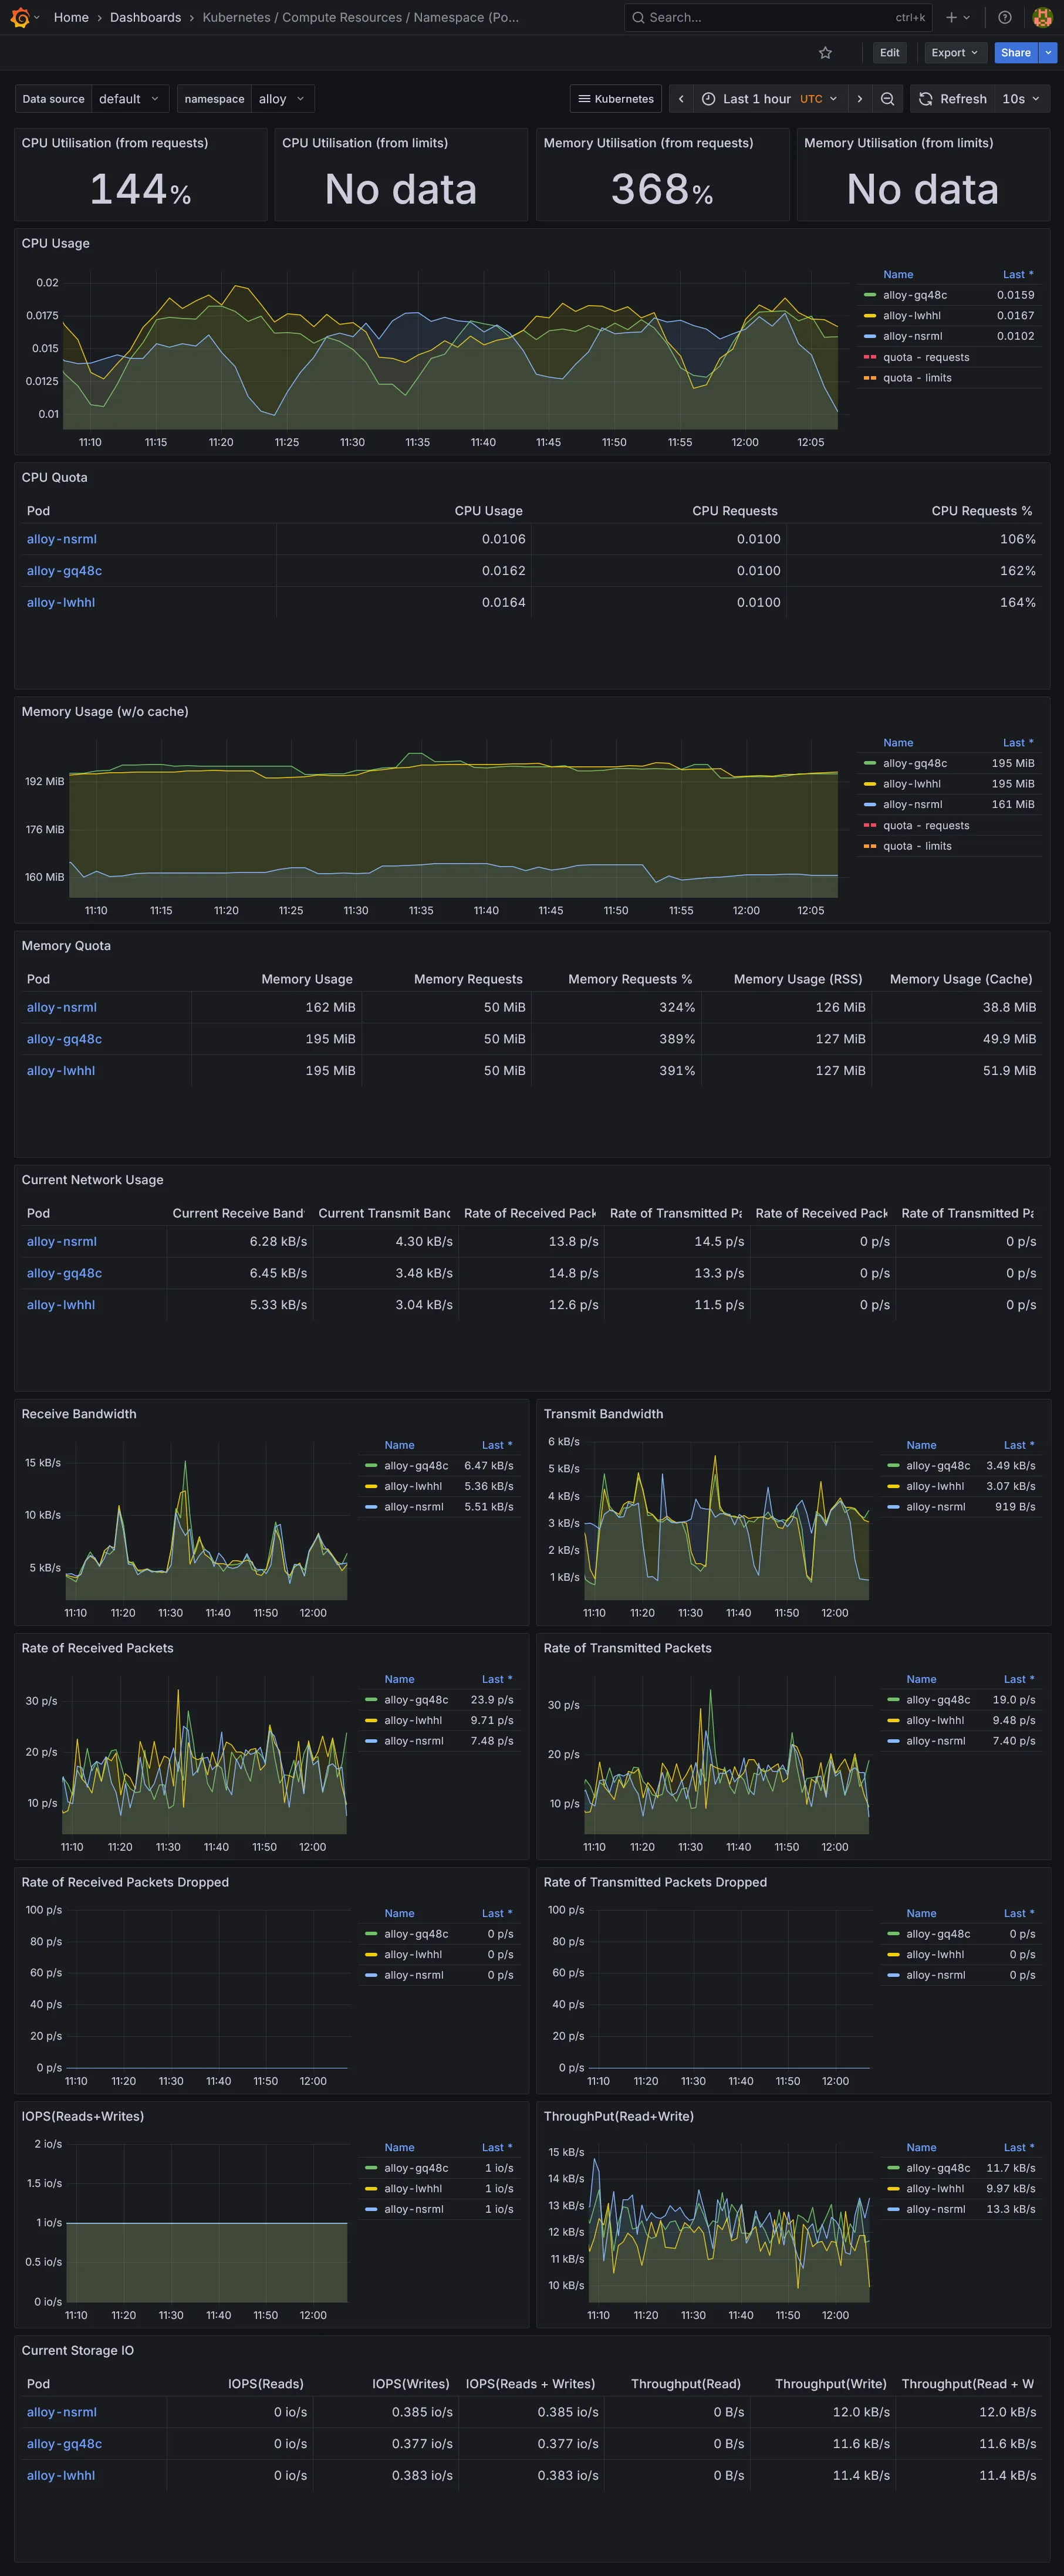This screenshot has width=1064, height=2576.
Task: Zoom out the time range
Action: (887, 99)
